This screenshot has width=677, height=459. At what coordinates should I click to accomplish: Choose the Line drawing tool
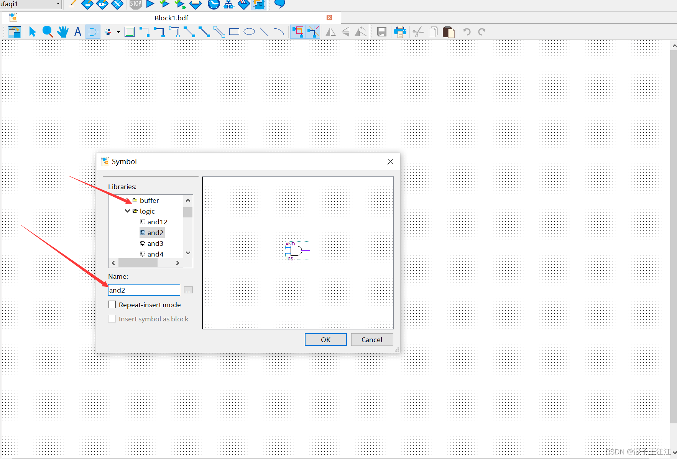click(264, 32)
